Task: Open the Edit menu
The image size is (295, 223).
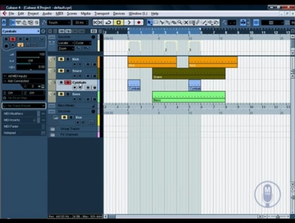Action: 21,13
